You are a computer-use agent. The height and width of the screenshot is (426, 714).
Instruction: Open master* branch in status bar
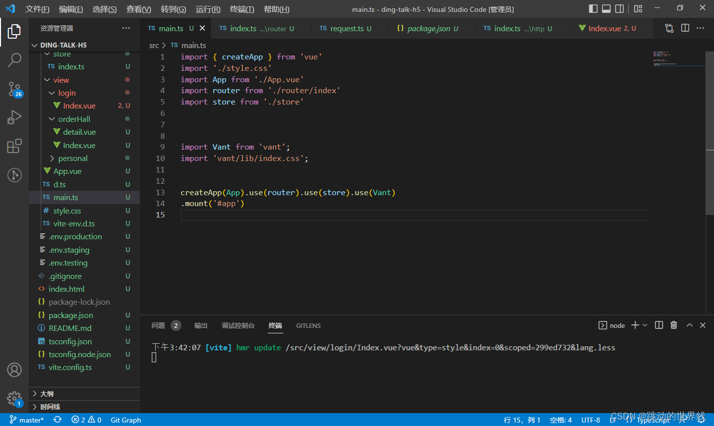tap(27, 420)
